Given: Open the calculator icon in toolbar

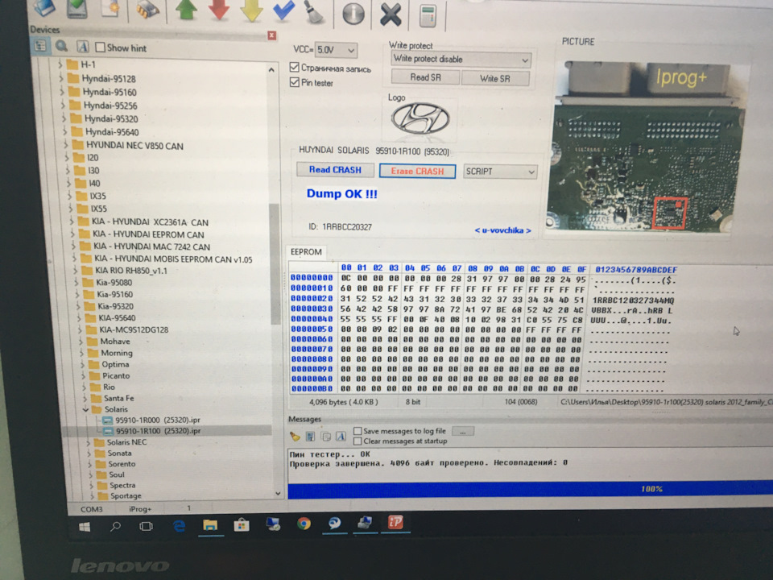Looking at the screenshot, I should point(428,16).
